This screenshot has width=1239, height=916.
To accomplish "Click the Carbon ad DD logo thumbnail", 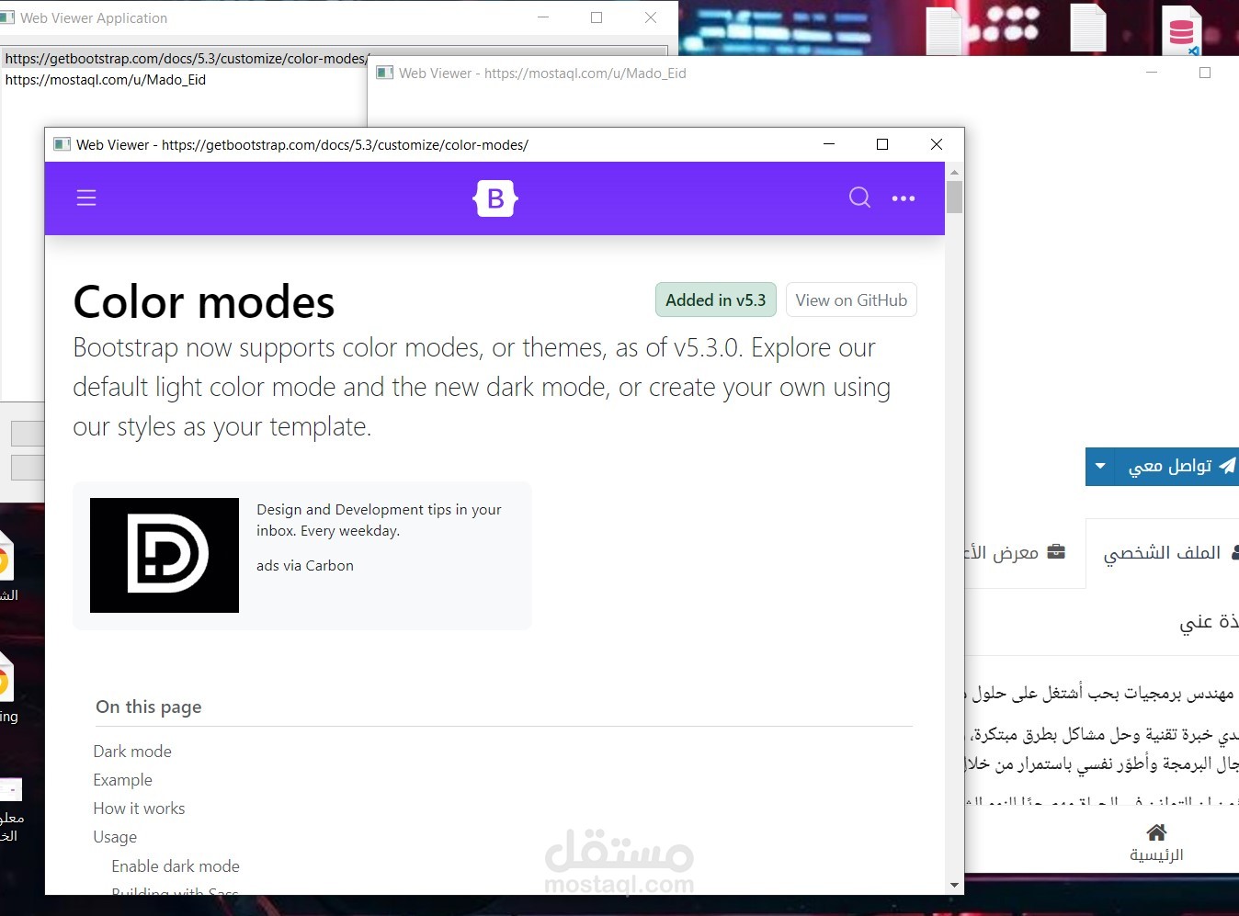I will coord(165,555).
